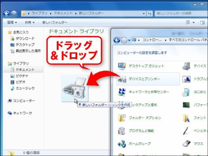Click the 新しいフォルダーの検索 search box
208x156 pixels.
coord(181,13)
